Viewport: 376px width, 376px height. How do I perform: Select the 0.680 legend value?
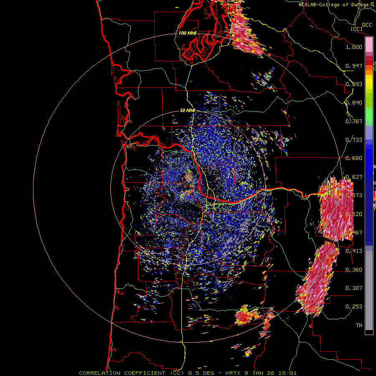(354, 158)
